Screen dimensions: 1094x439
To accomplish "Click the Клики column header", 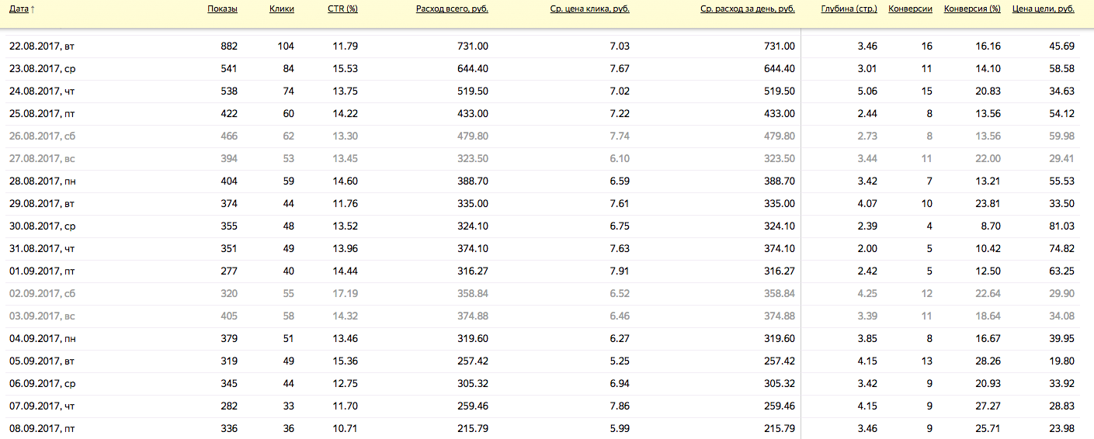I will (281, 9).
